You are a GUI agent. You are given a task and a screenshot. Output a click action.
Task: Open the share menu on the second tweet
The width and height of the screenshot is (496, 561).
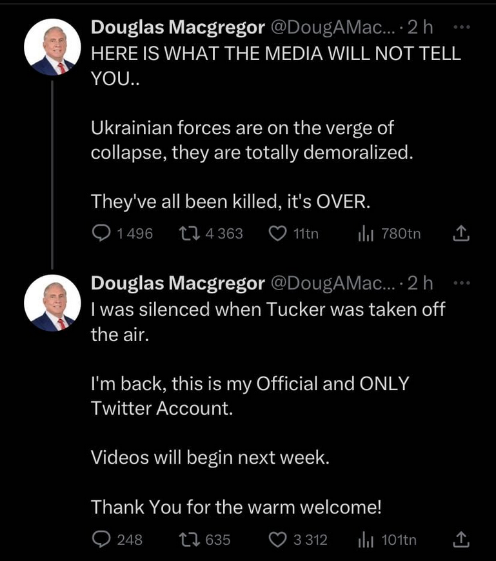[x=461, y=540]
